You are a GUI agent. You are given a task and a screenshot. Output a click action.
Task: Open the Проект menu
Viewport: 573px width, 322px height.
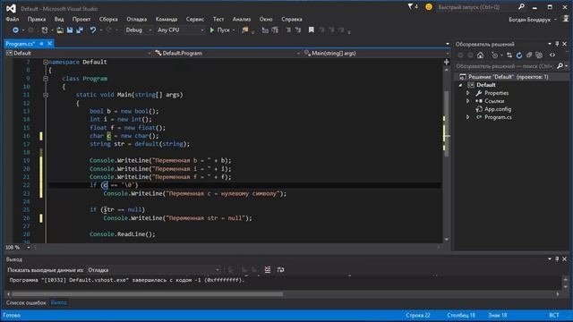(81, 19)
